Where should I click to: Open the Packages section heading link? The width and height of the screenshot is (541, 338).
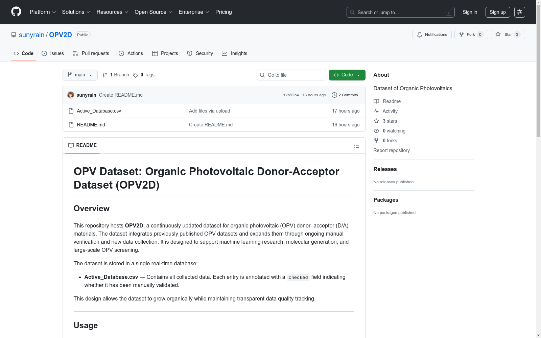pyautogui.click(x=386, y=200)
